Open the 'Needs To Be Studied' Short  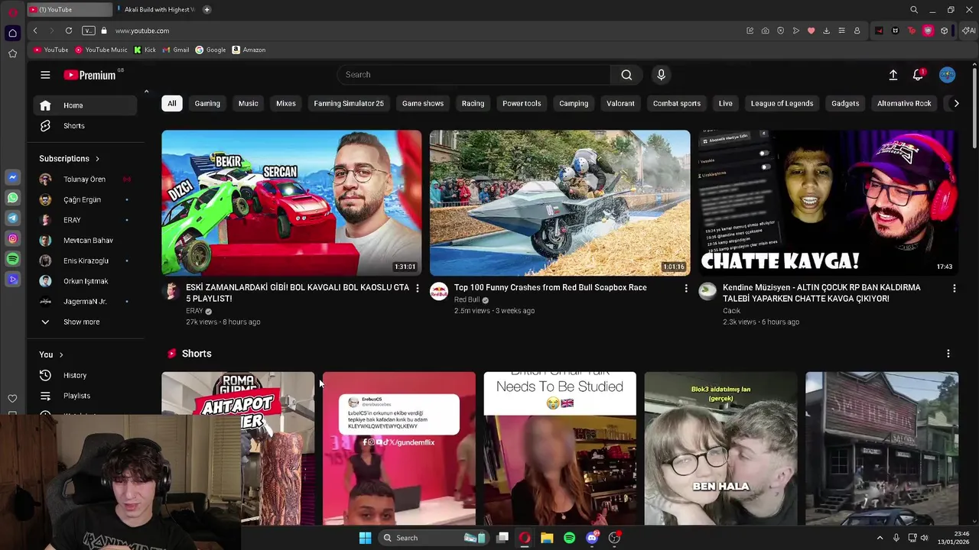point(560,448)
